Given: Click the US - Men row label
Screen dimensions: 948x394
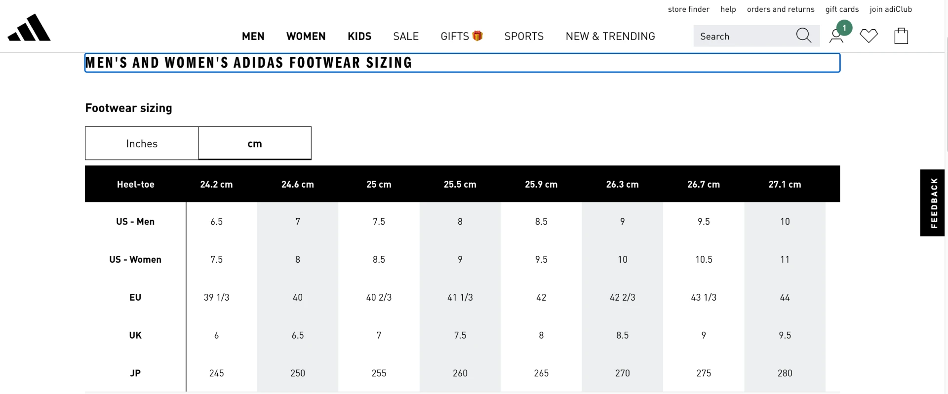Looking at the screenshot, I should [135, 222].
